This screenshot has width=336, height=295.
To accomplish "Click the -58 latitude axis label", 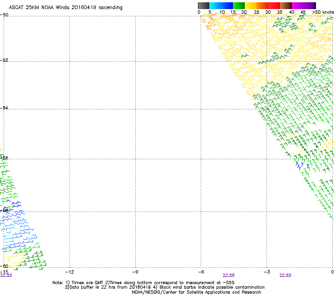I will click(x=4, y=211).
